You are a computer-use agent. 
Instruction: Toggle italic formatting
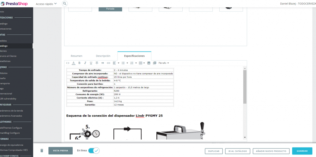85,63
